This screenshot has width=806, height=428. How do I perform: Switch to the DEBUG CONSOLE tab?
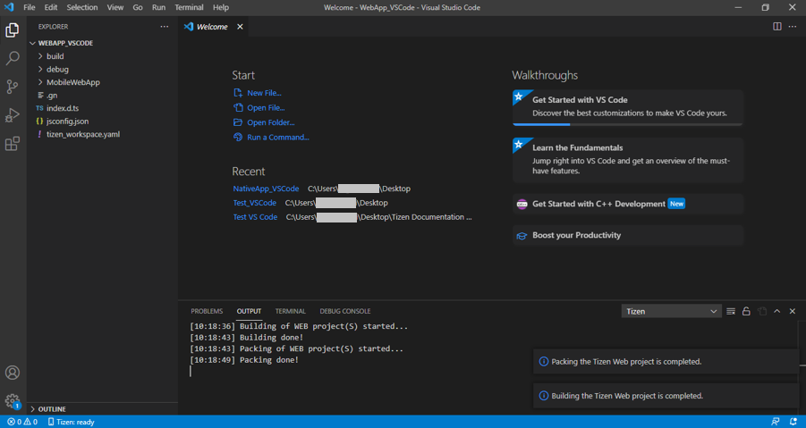pyautogui.click(x=344, y=311)
